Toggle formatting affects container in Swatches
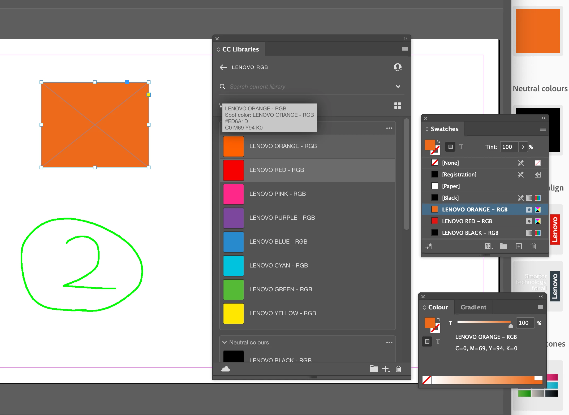569x415 pixels. point(450,147)
